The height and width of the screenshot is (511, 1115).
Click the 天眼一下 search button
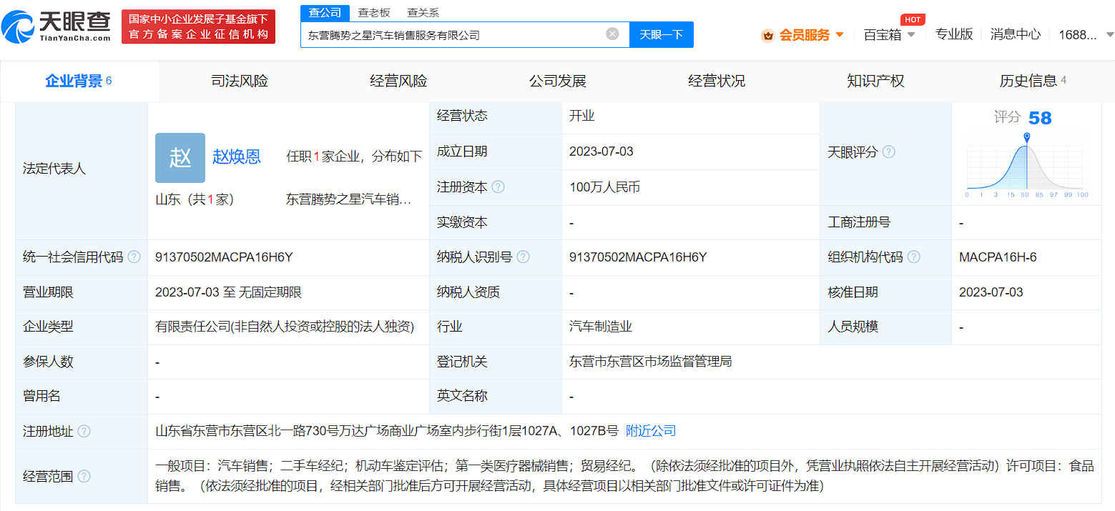661,34
